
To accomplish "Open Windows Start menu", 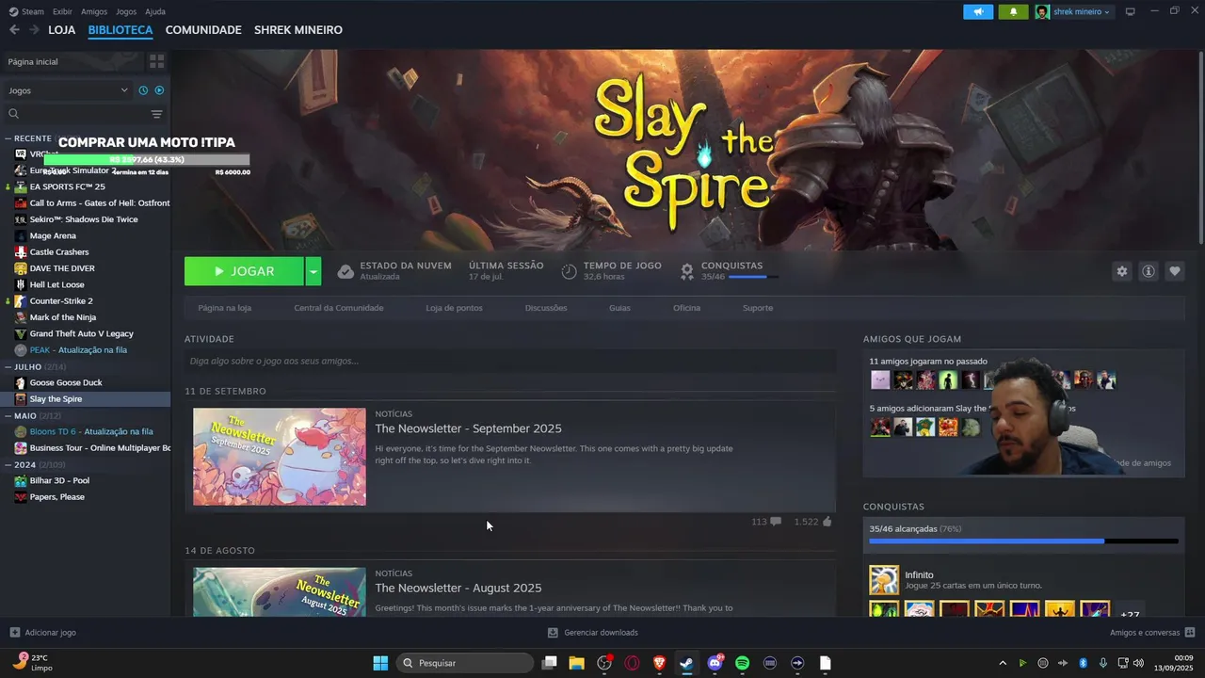I will tap(380, 663).
